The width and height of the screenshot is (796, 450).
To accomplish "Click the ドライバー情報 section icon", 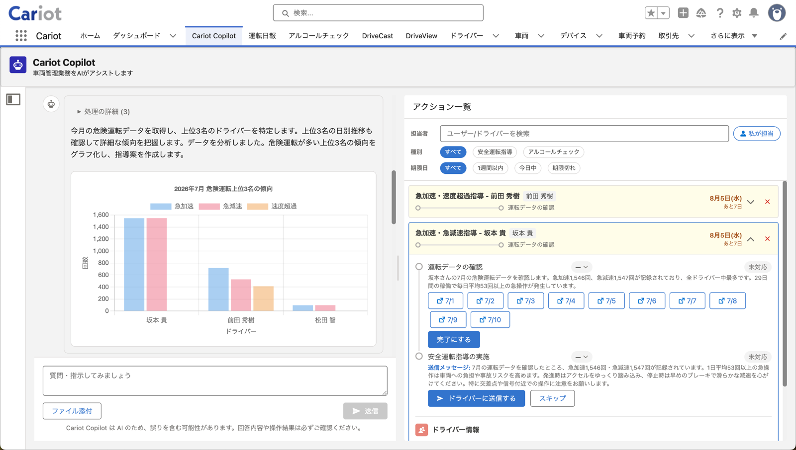I will (421, 430).
